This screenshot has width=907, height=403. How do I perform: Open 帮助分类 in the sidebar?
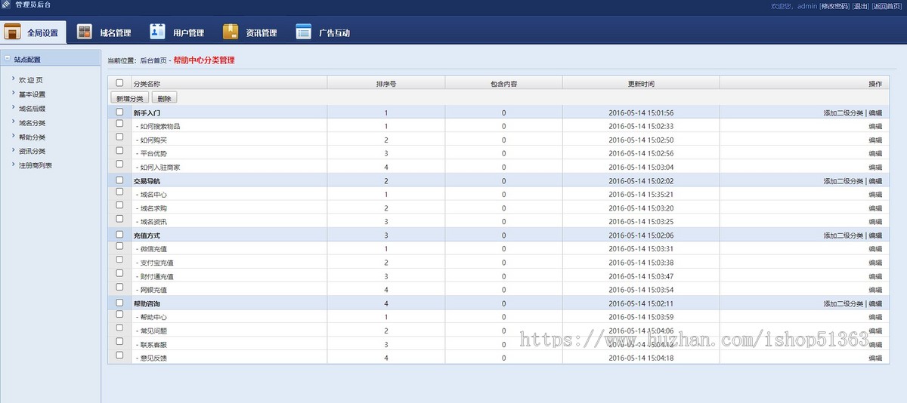(x=32, y=137)
